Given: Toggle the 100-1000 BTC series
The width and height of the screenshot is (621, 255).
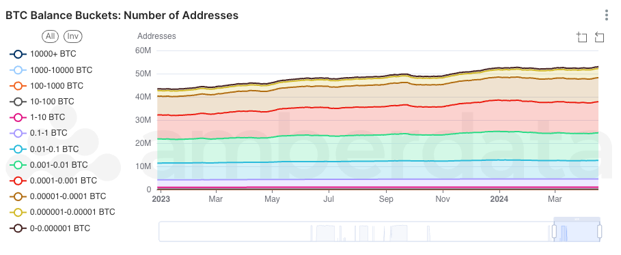Looking at the screenshot, I should [46, 86].
